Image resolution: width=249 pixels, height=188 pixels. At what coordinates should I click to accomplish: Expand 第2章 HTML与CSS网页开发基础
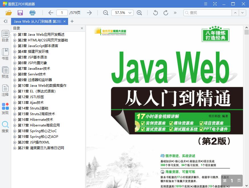coord(15,40)
